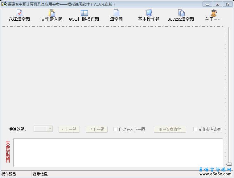Viewport: 234px width, 178px height.
Task: Minimize the application window
Action: coord(207,4)
